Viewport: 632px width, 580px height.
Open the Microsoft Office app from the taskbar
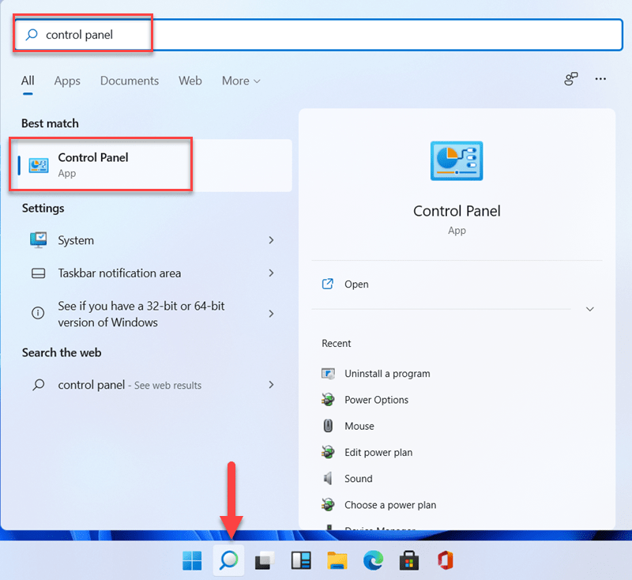coord(445,561)
